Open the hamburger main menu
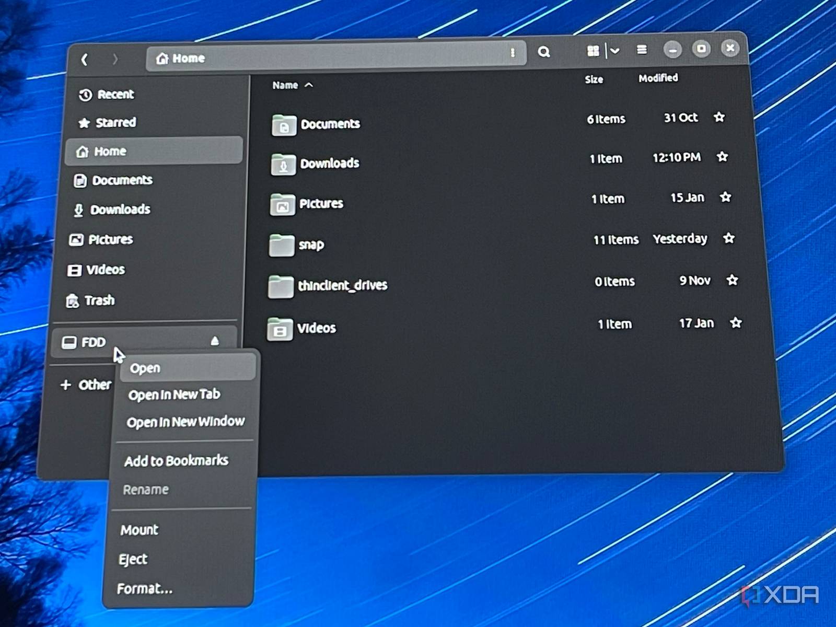 coord(642,50)
